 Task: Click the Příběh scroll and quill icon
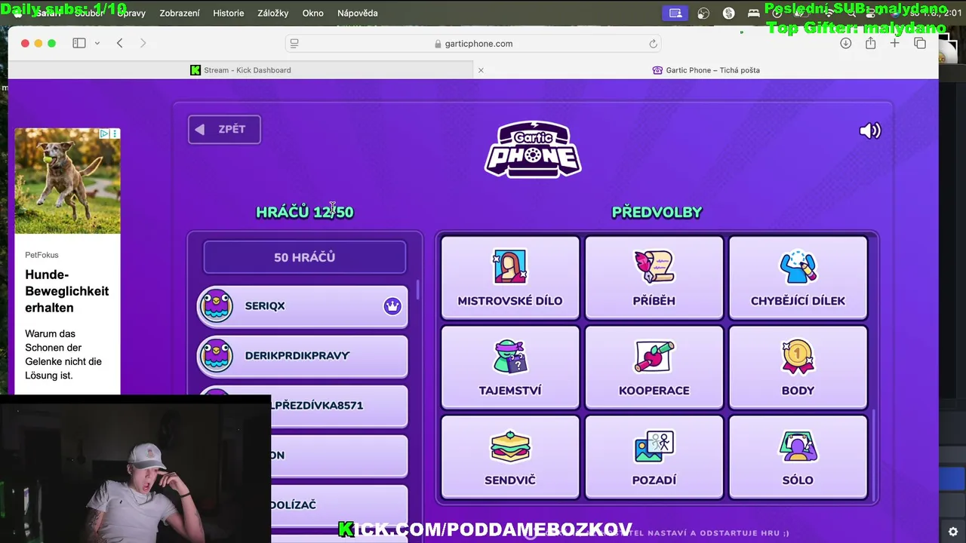[x=654, y=267]
